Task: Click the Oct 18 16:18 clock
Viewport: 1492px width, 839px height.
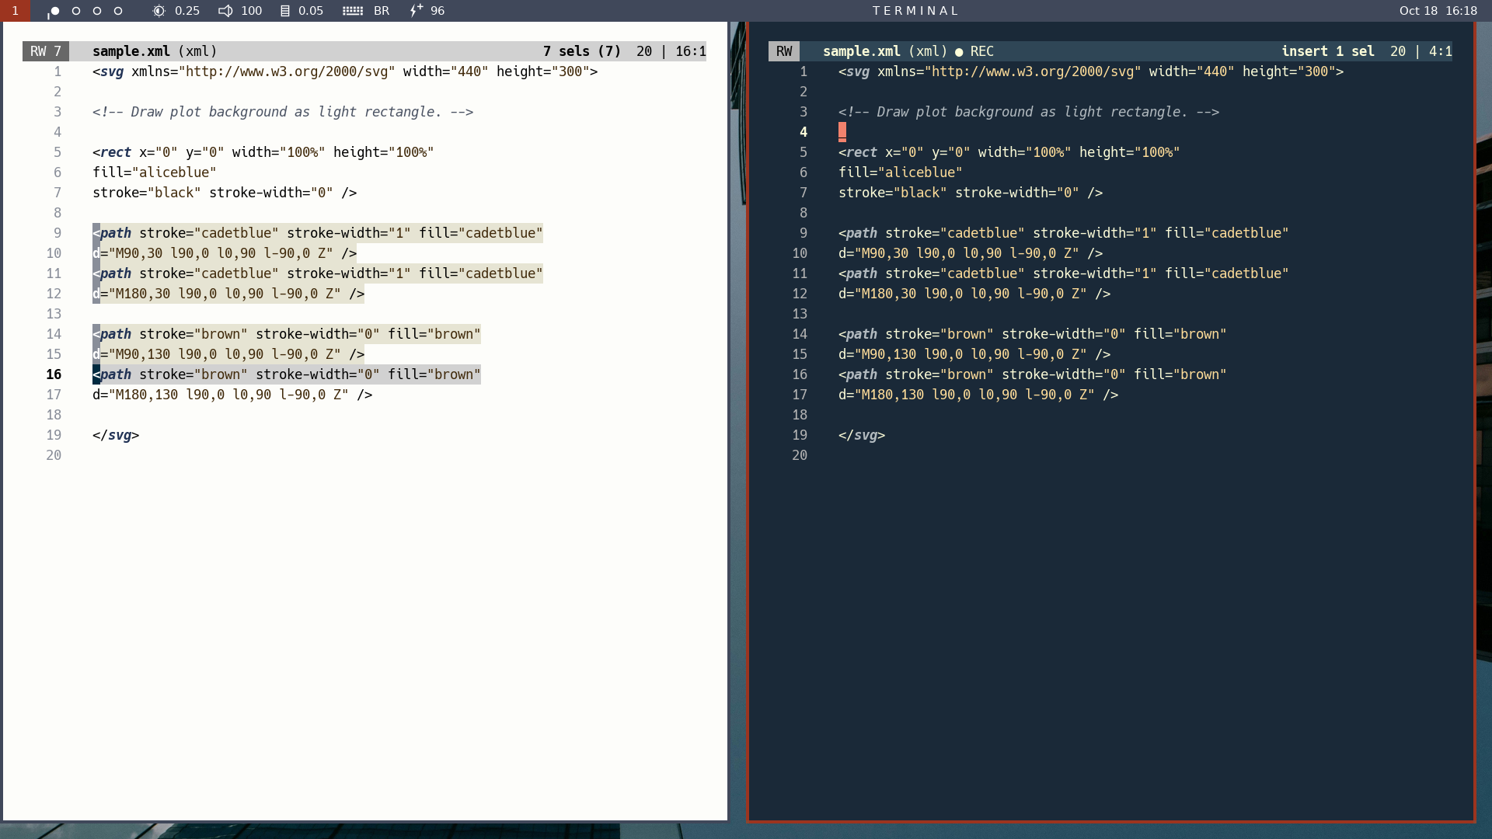Action: (1438, 11)
